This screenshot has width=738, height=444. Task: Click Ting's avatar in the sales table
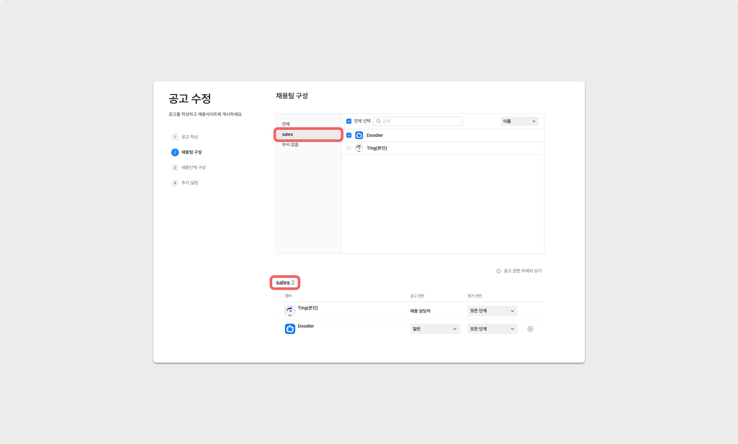[x=290, y=311]
